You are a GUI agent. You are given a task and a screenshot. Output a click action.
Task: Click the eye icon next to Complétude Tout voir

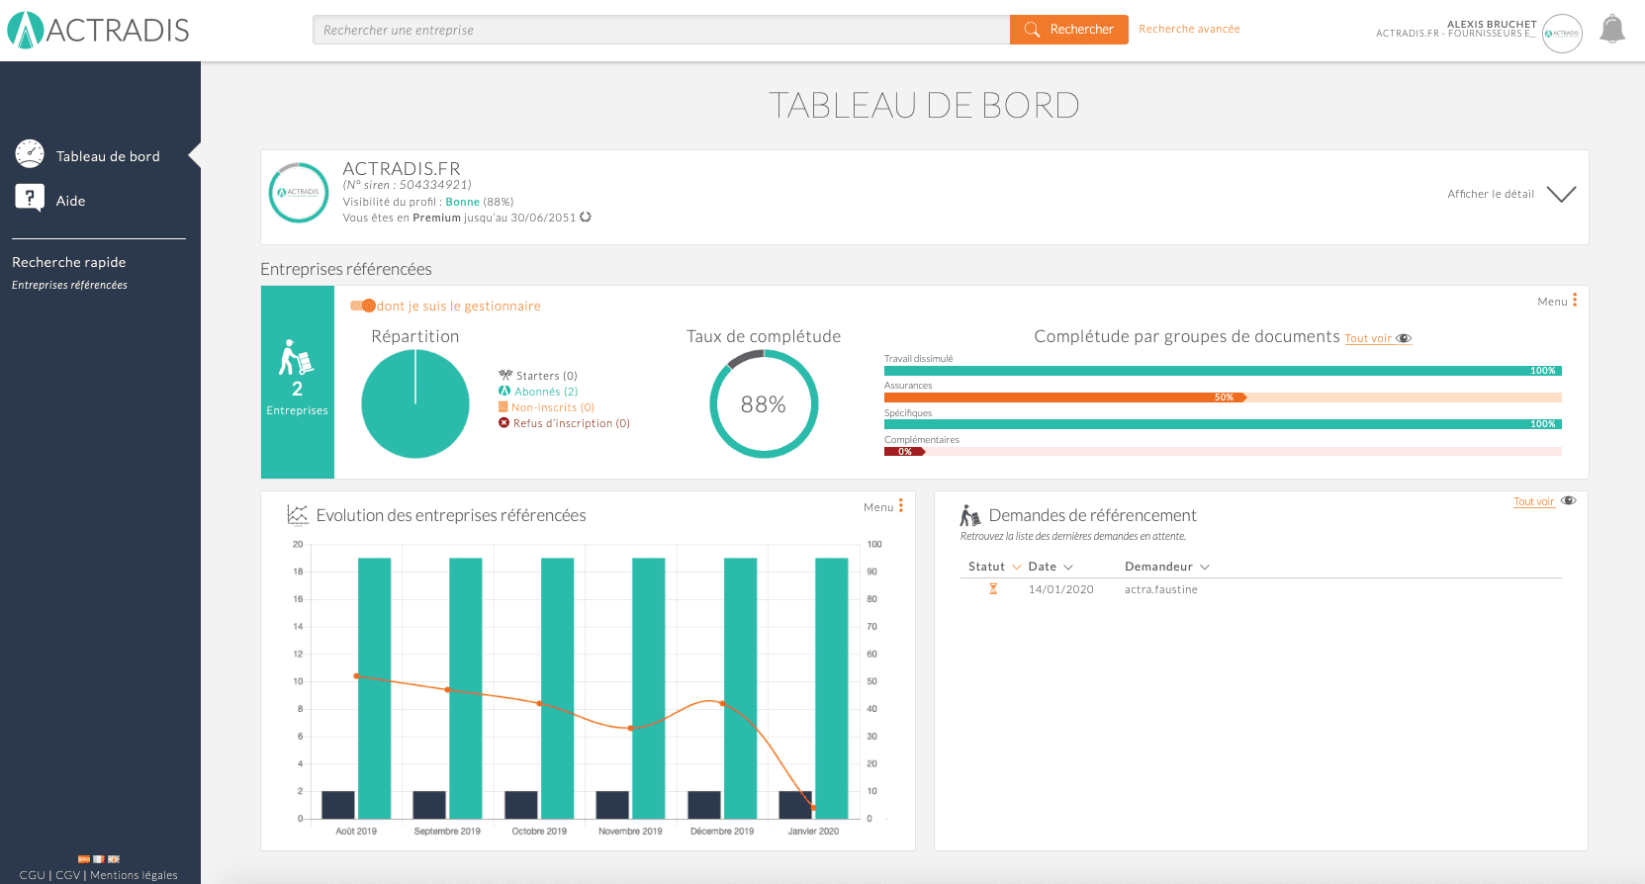pos(1404,338)
